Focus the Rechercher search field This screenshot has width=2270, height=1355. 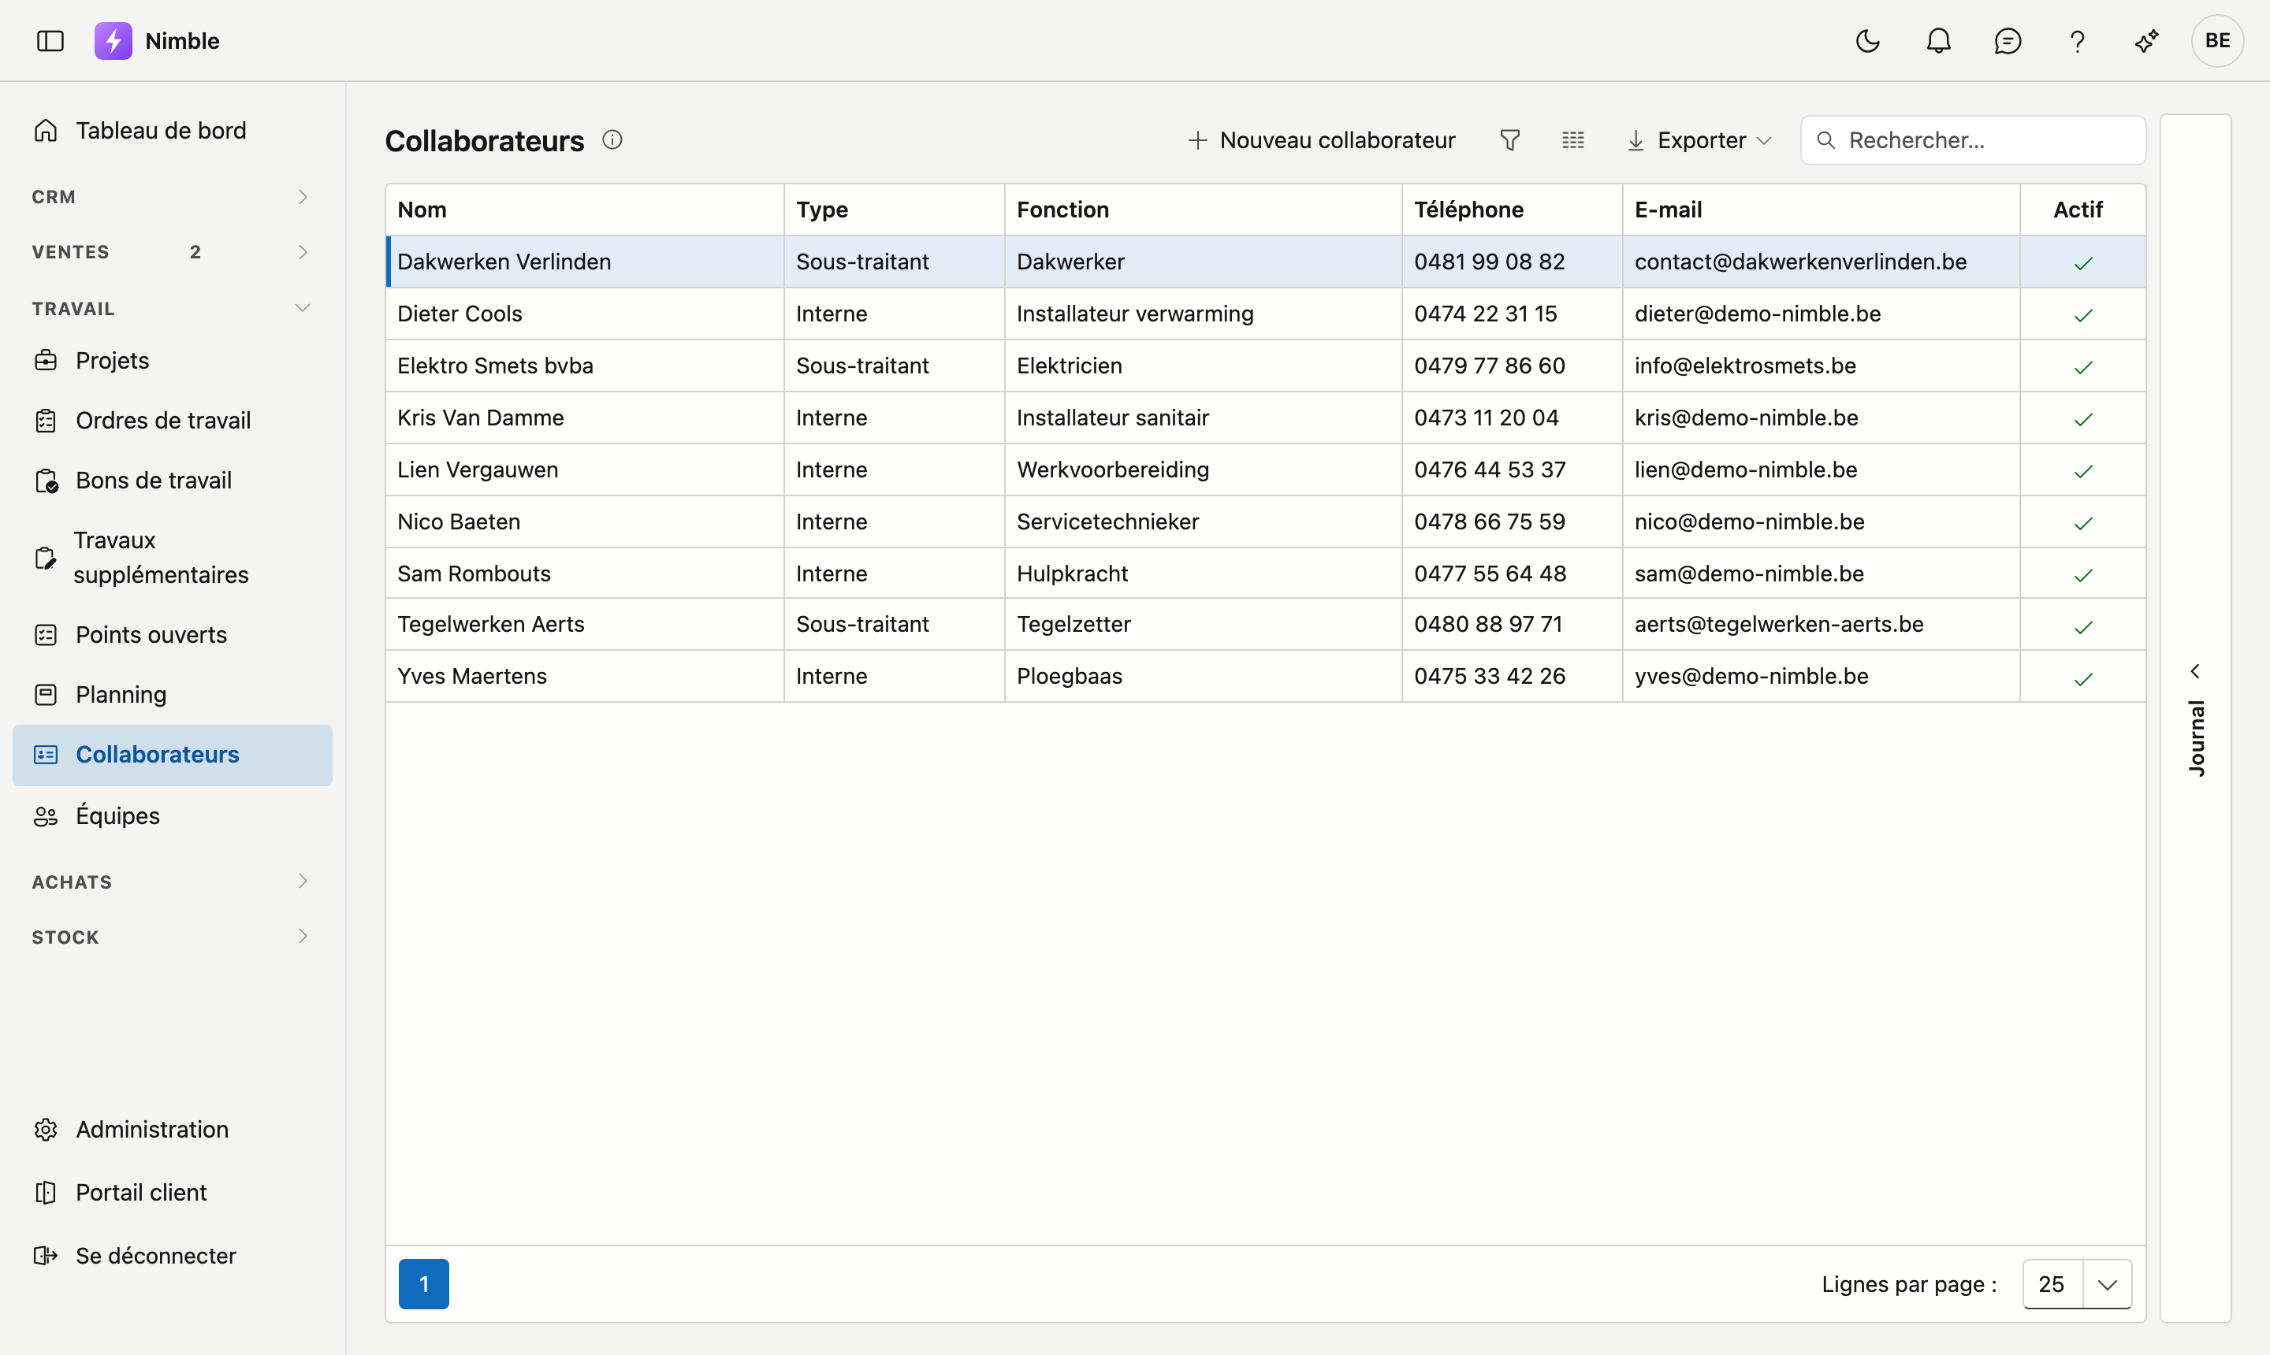click(1973, 139)
